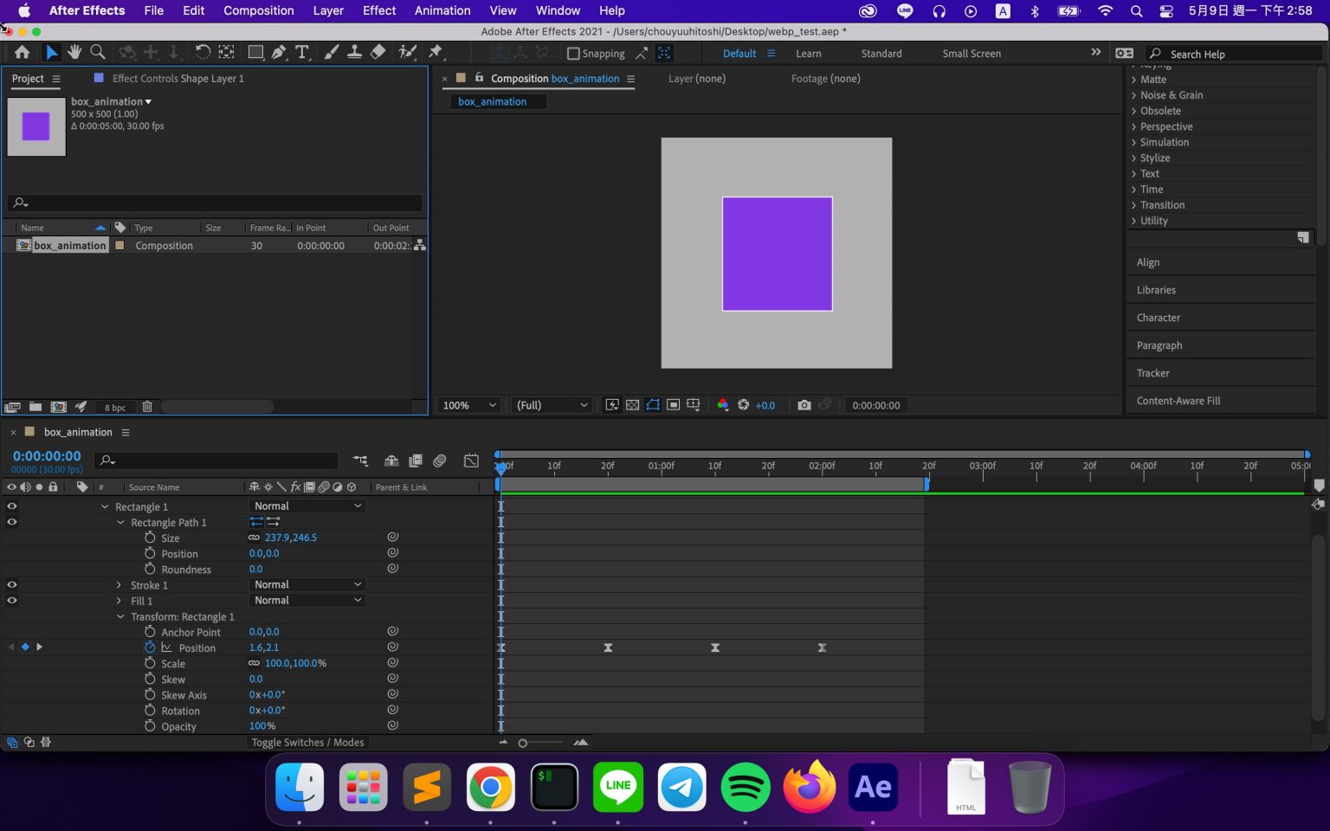Toggle Position stopwatch for Transform: Rectangle 1
The image size is (1330, 831).
[150, 647]
